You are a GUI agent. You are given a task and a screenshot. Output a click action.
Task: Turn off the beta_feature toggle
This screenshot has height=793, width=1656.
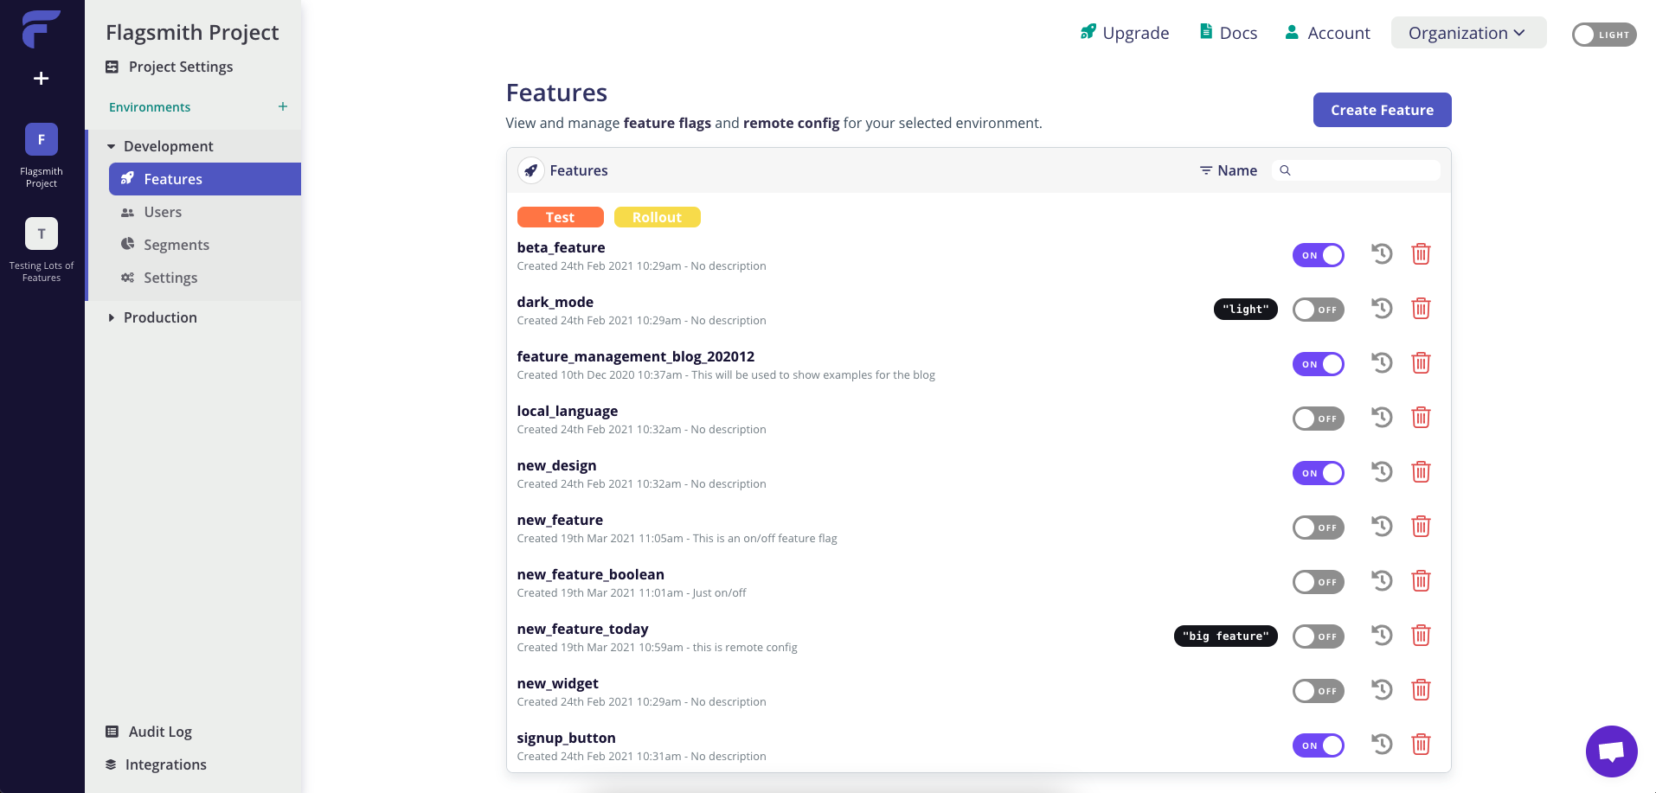coord(1319,254)
